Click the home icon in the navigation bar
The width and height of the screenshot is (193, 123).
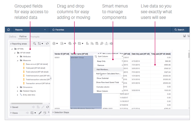(8, 30)
